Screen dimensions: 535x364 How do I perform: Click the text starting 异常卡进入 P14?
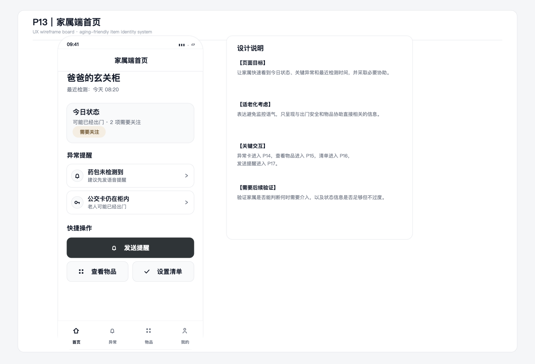click(294, 156)
